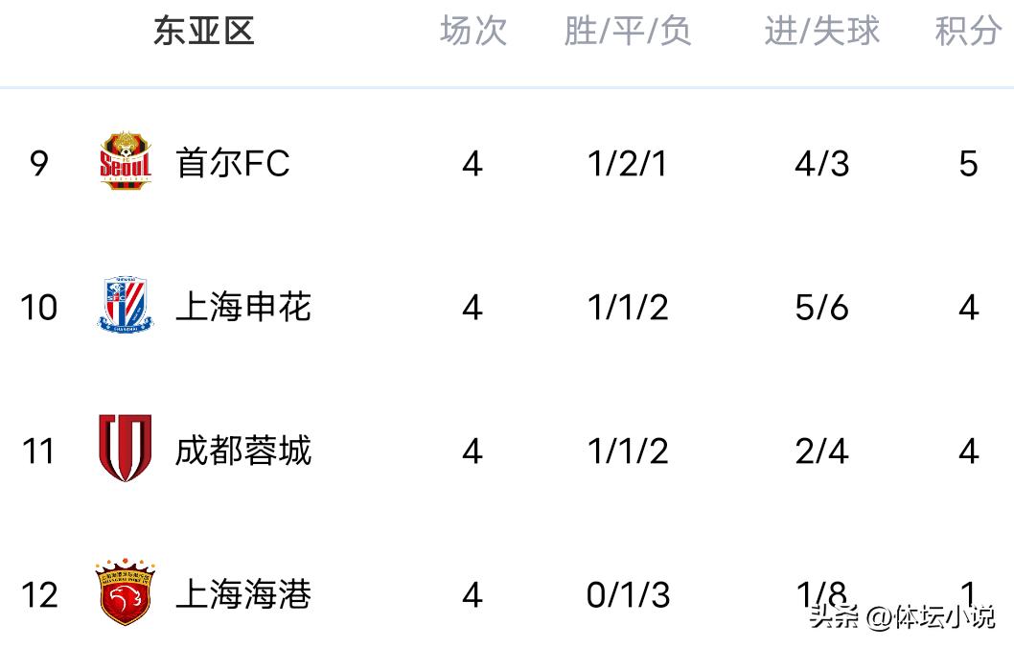Click rank number 12
Screen dimensions: 1014x648
[38, 594]
